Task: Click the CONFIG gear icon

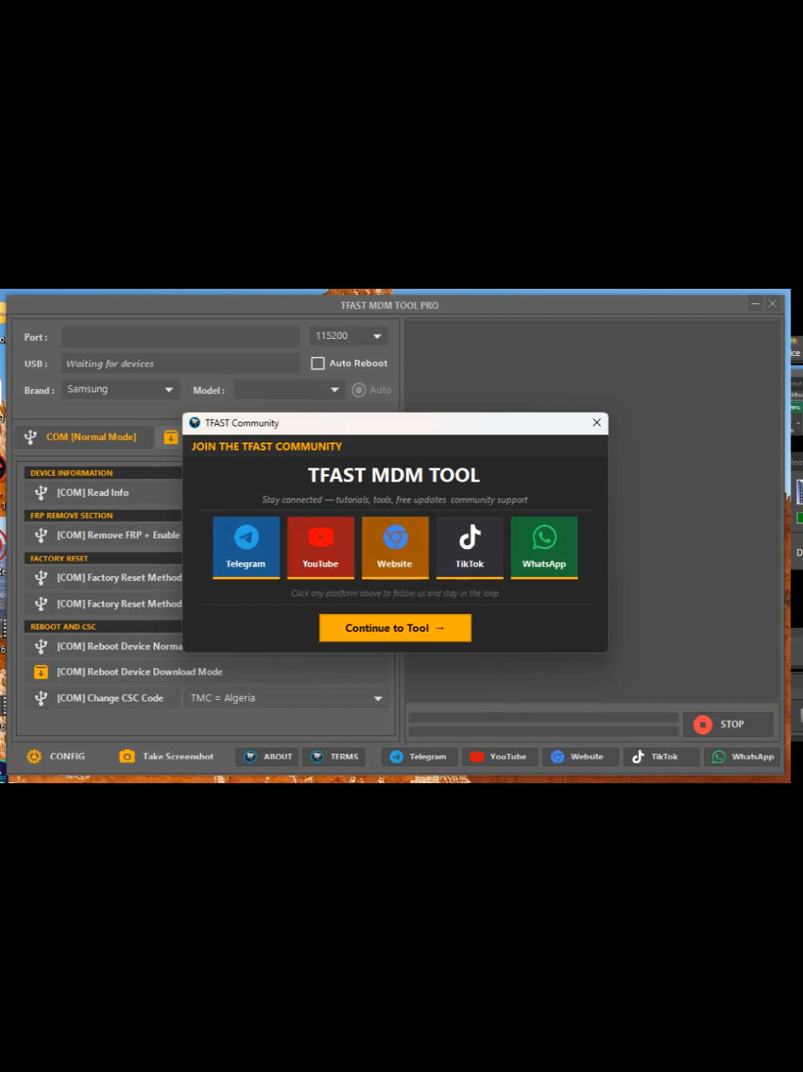Action: click(x=34, y=756)
